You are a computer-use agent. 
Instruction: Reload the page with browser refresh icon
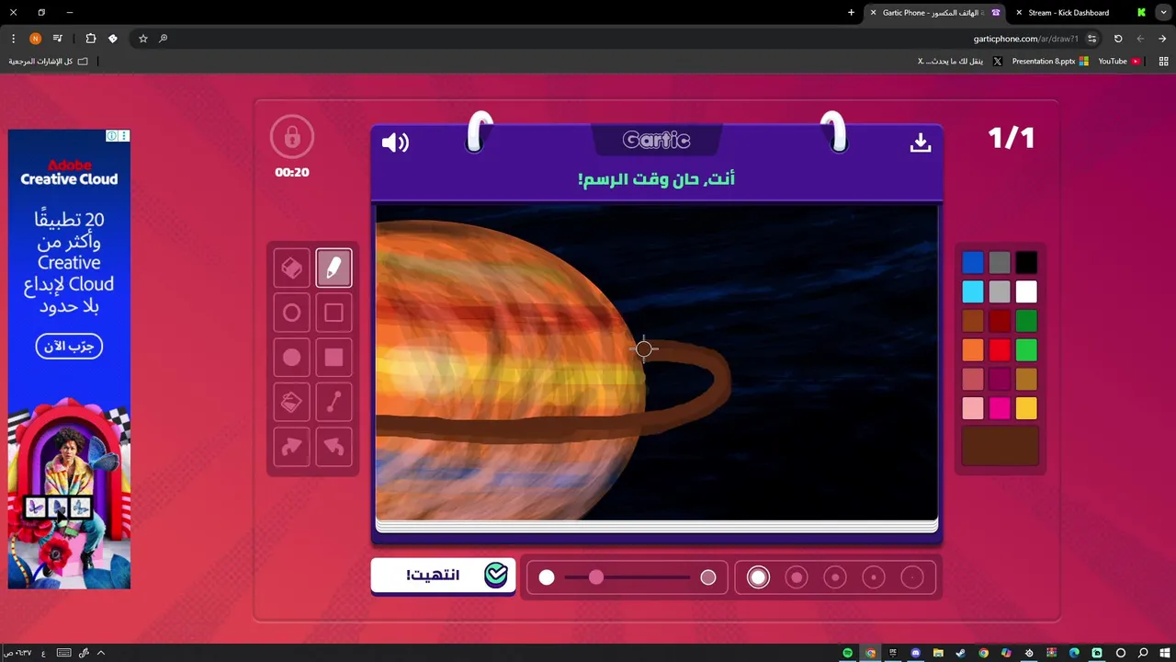click(1118, 39)
